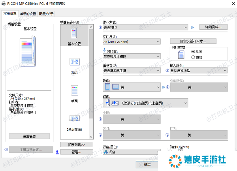Switch to the 配置/关于 tab
This screenshot has width=237, height=171.
point(47,13)
